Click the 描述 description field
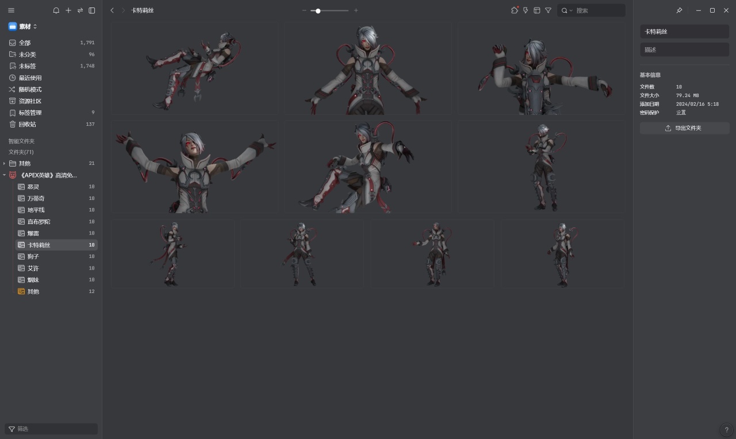This screenshot has width=736, height=439. point(684,50)
